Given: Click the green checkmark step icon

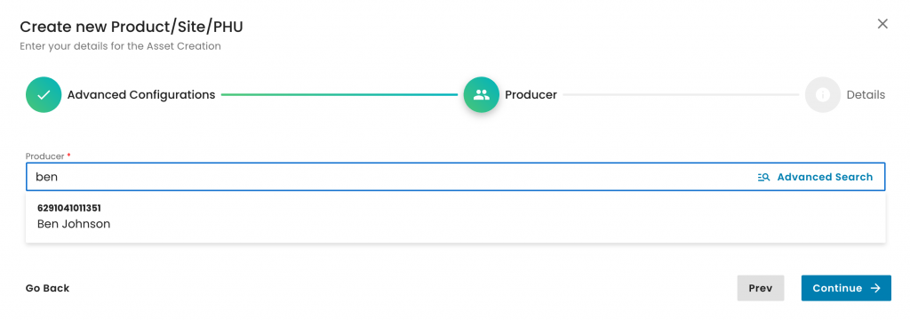Looking at the screenshot, I should 44,94.
